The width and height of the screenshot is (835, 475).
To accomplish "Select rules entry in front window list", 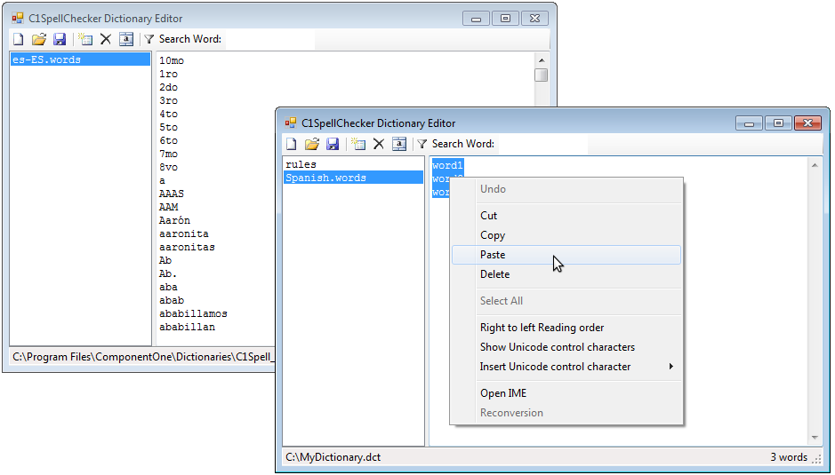I will [x=354, y=164].
